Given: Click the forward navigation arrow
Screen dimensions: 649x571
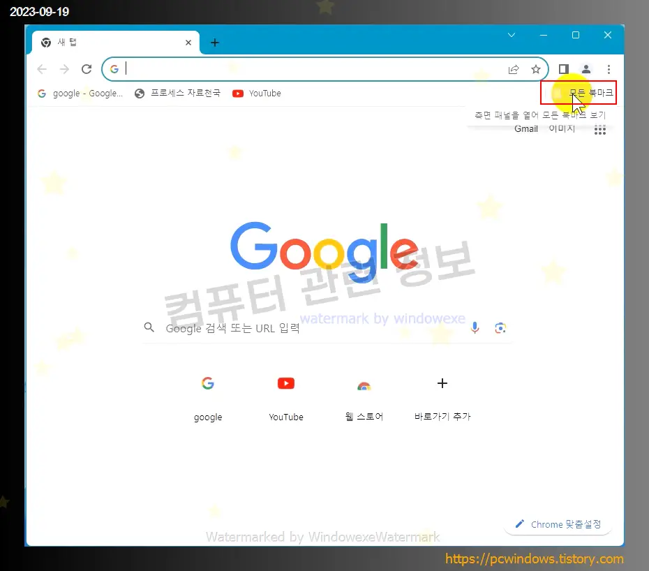Looking at the screenshot, I should (64, 69).
